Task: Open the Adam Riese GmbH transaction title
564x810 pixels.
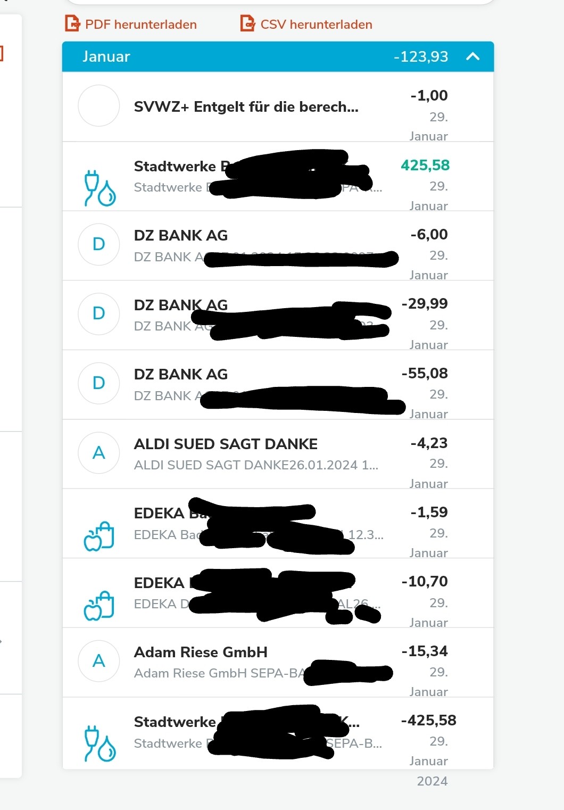Action: click(201, 652)
